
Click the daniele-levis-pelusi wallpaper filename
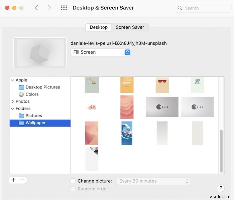(119, 43)
